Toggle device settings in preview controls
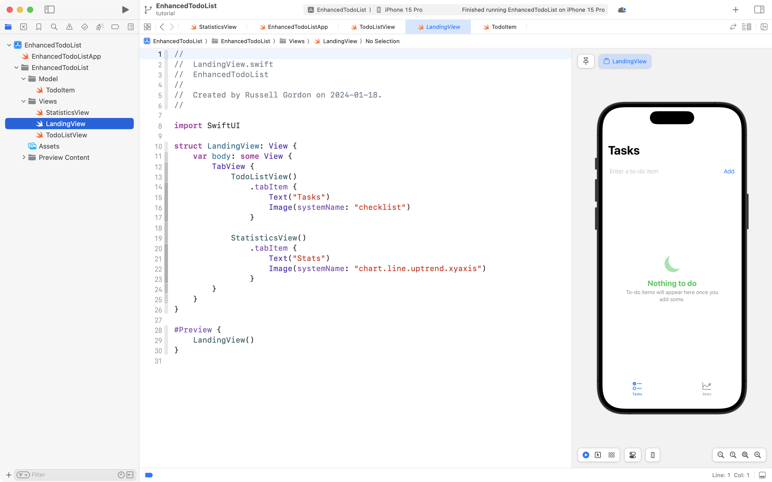Screen dimensions: 772x482 point(632,455)
